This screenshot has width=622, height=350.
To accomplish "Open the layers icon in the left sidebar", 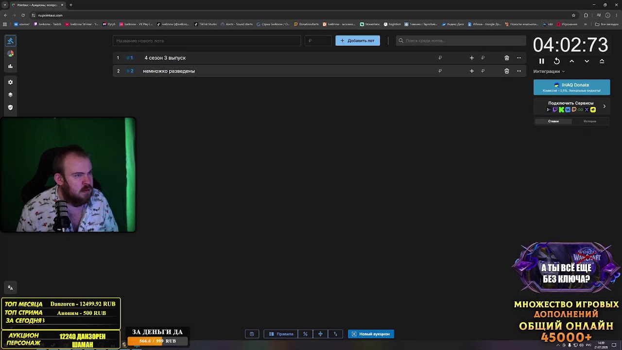I will (x=10, y=95).
